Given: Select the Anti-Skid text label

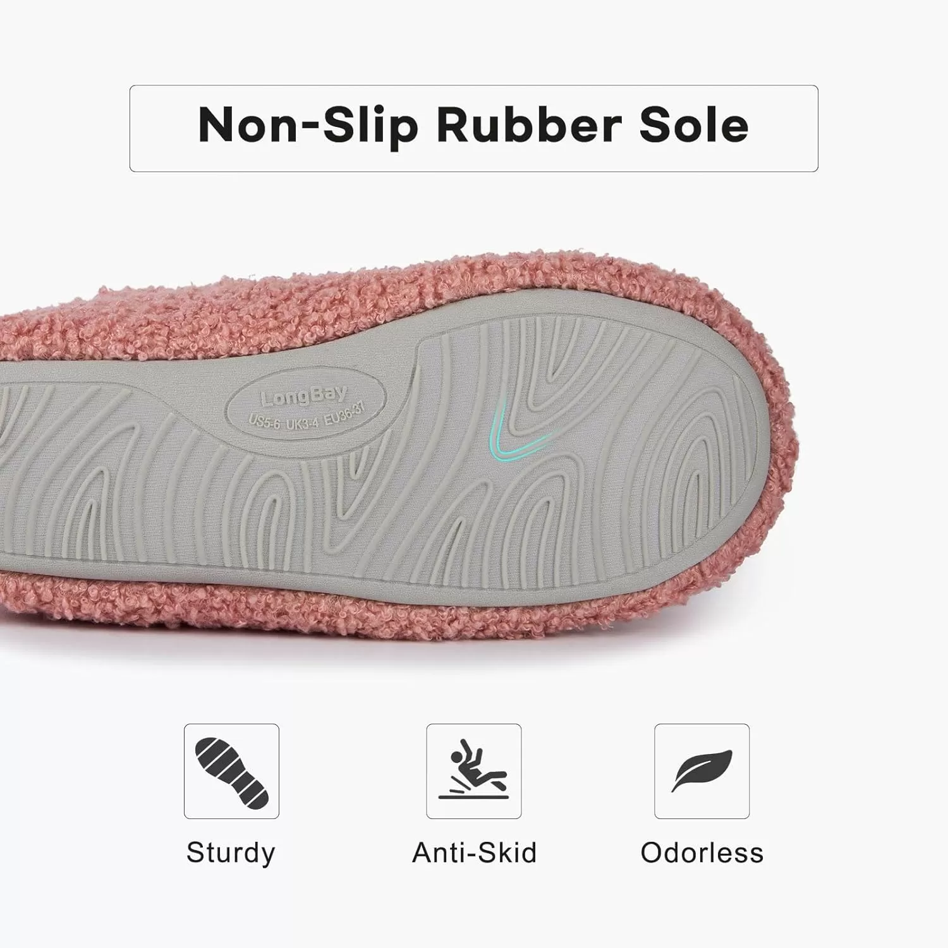Looking at the screenshot, I should pyautogui.click(x=474, y=852).
